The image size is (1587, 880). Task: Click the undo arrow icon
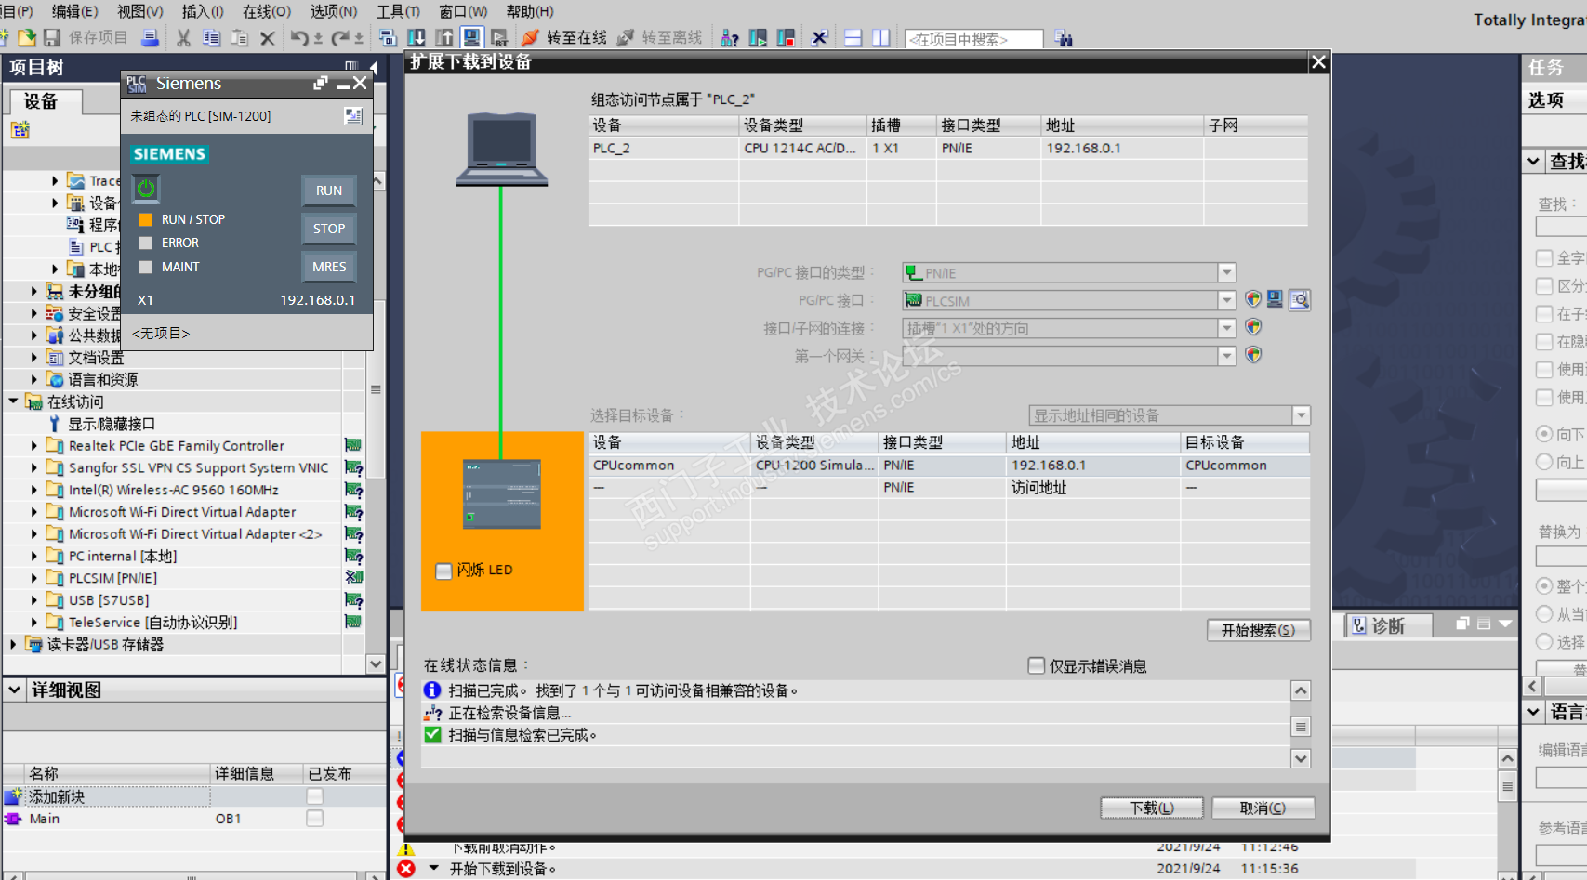(x=298, y=38)
